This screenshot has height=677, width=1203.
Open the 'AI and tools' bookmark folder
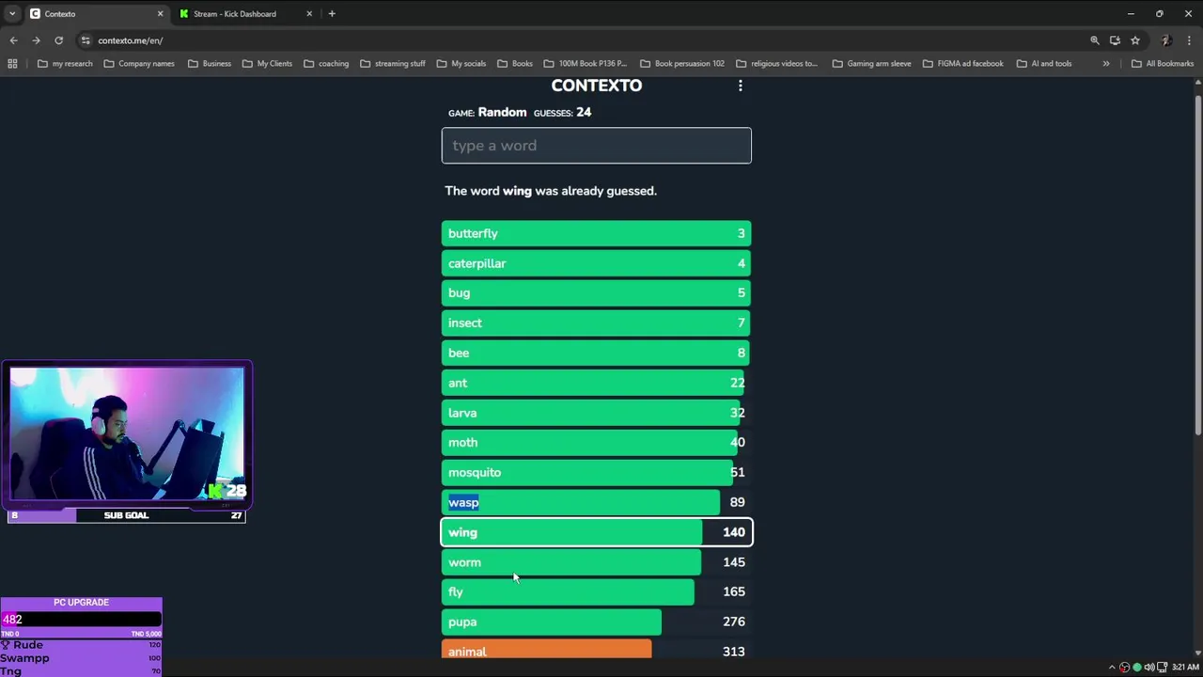[x=1044, y=64]
